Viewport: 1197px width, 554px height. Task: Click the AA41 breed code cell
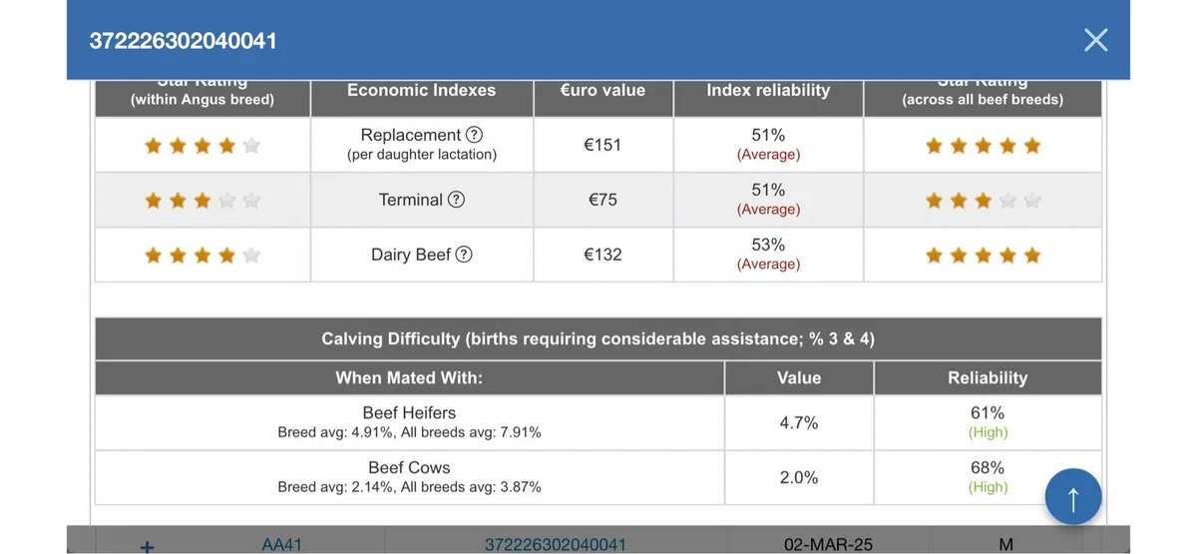[x=281, y=545]
